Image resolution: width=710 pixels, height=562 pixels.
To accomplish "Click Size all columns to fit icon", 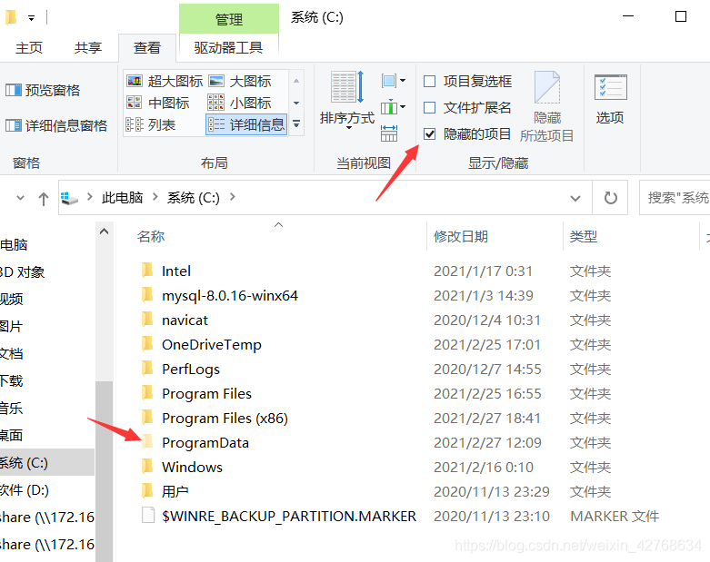I will coord(389,133).
